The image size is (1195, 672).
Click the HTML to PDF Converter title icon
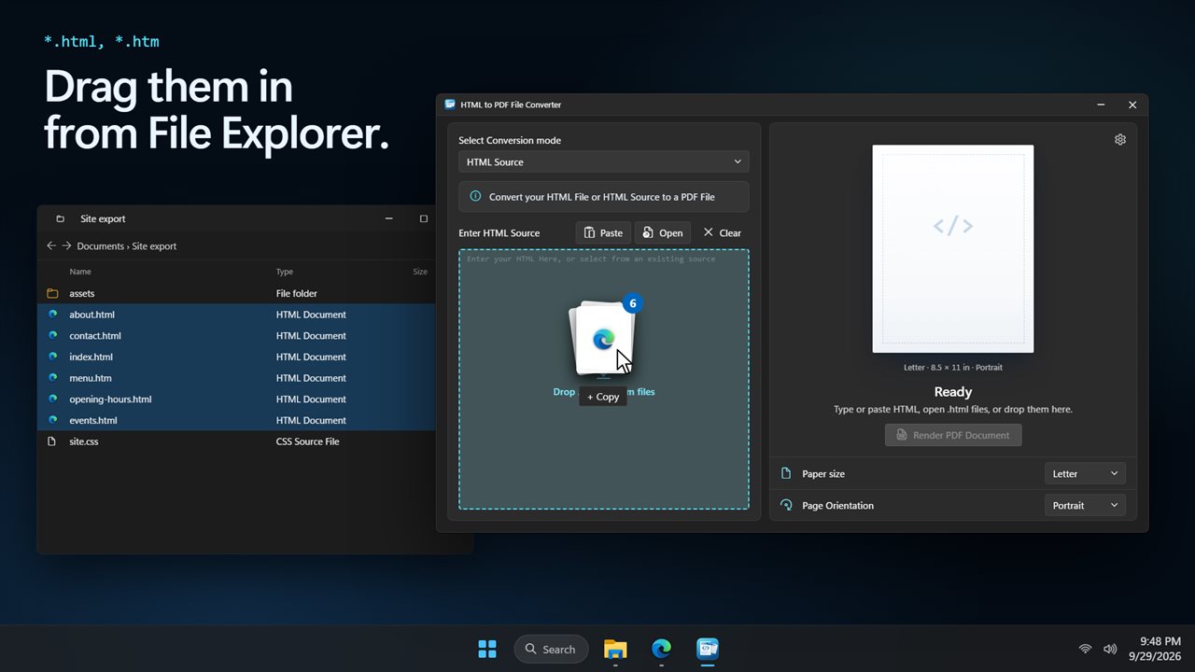450,105
